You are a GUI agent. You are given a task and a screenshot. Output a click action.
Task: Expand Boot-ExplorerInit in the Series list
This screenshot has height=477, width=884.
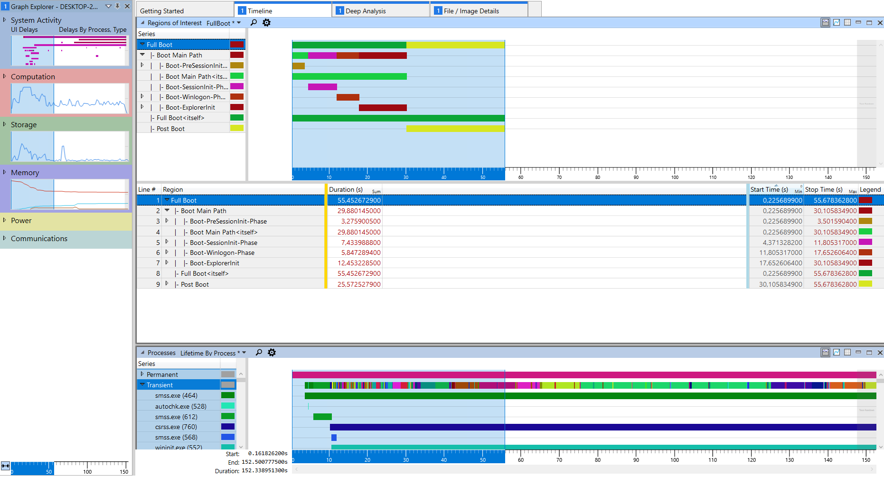(142, 107)
